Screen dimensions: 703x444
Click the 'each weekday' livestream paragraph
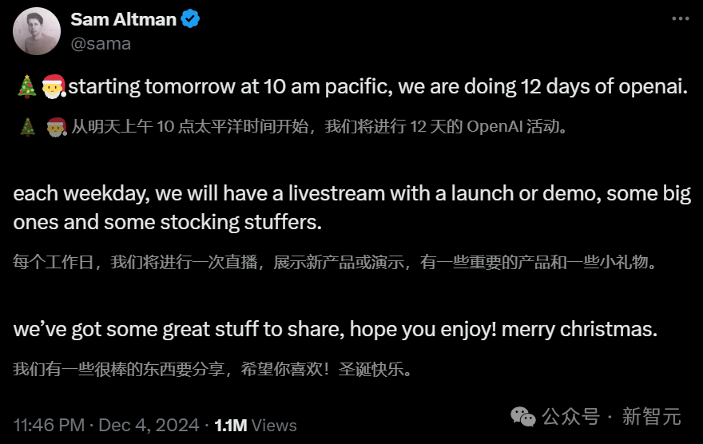[352, 208]
